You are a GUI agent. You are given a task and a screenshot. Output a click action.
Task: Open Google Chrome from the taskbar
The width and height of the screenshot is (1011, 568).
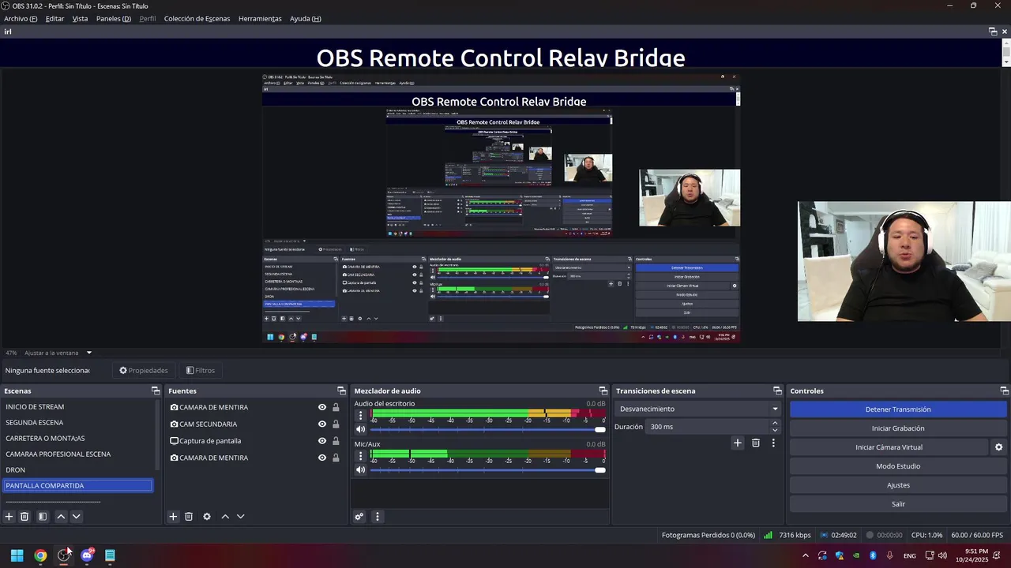(40, 555)
